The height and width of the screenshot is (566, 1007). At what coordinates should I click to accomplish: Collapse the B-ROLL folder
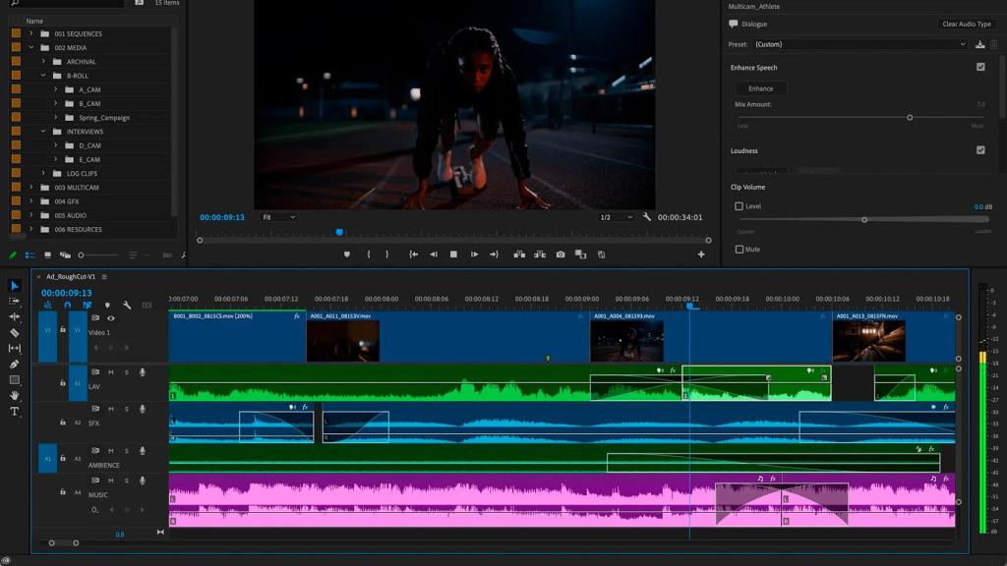coord(41,74)
